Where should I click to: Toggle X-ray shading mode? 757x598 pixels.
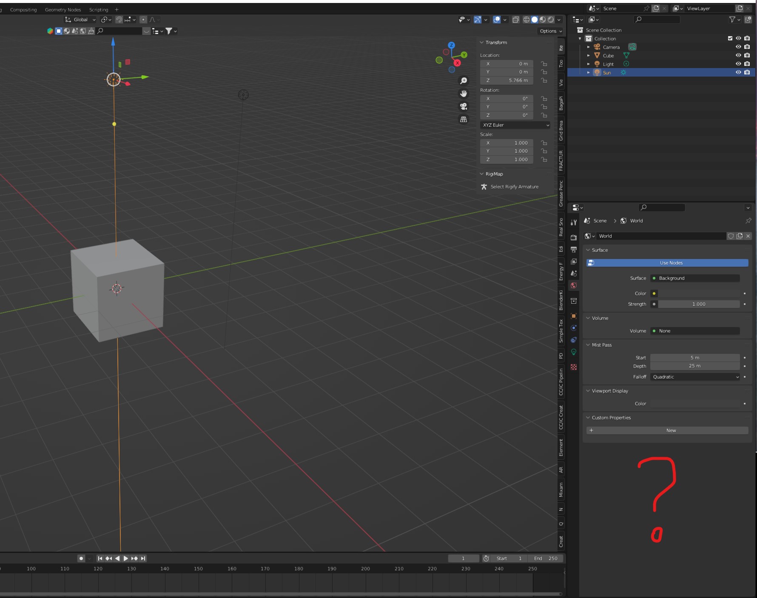515,20
